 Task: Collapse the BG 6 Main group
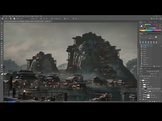142,82
